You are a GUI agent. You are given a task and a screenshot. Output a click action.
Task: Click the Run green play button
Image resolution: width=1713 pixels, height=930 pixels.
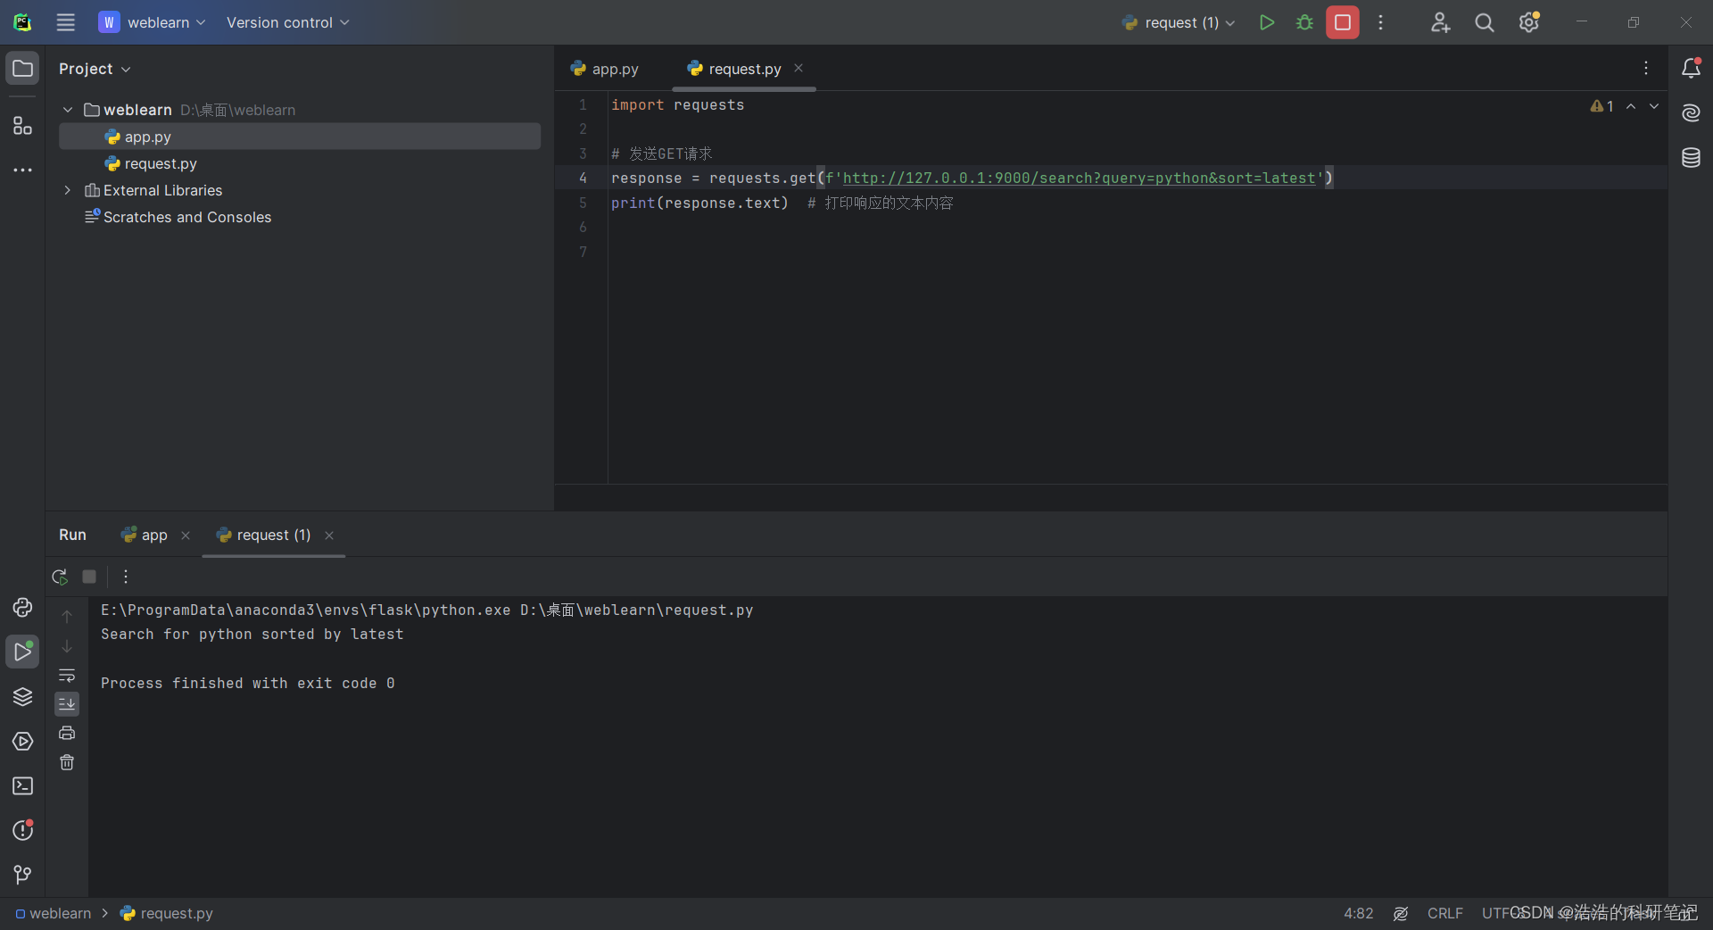click(x=1266, y=22)
